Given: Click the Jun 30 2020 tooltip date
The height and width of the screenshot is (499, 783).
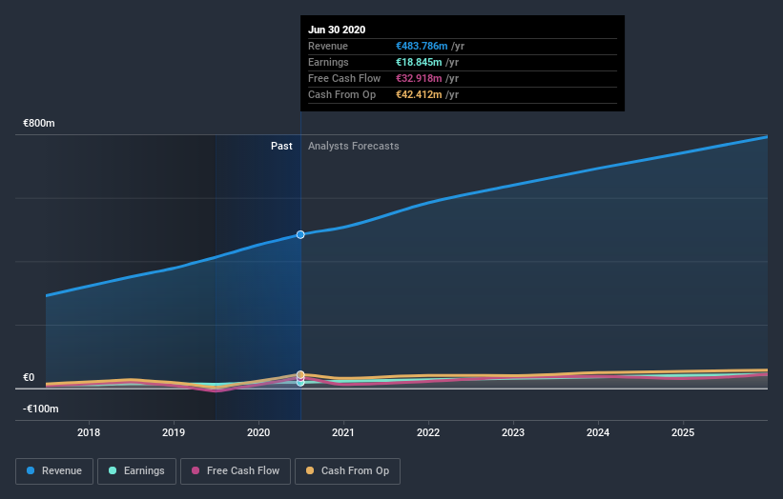Looking at the screenshot, I should point(337,30).
